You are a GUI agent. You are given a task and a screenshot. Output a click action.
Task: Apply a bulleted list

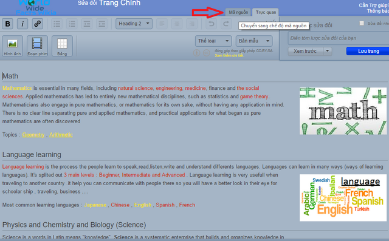click(x=57, y=24)
